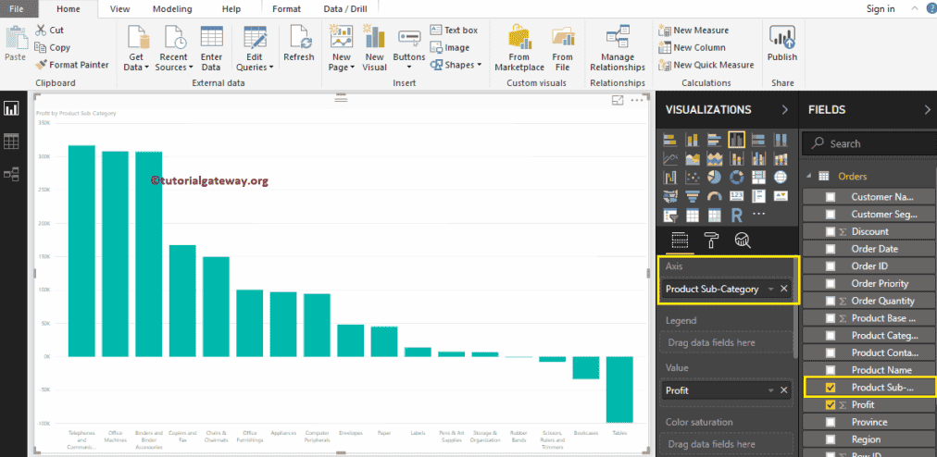
Task: Enable the Order Date field checkbox
Action: pos(831,249)
